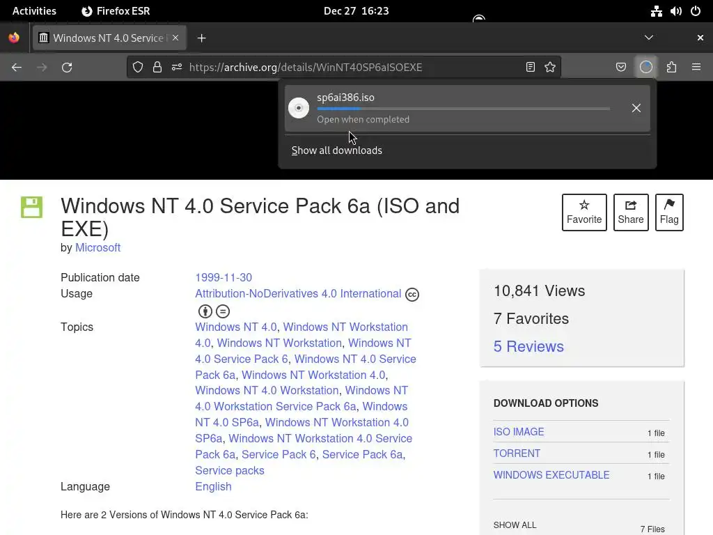Open the Dec 27 16:23 clock menu

pyautogui.click(x=356, y=11)
